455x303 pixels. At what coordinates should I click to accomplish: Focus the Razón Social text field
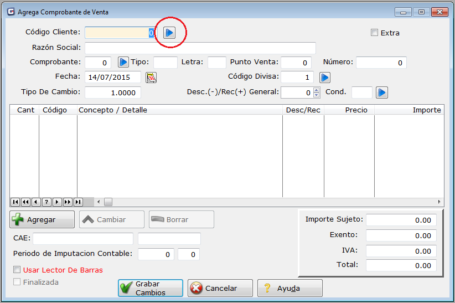click(x=200, y=48)
